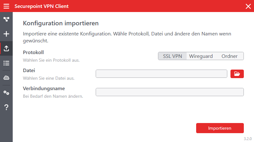Open the connections overview sidebar icon
This screenshot has height=142, width=254.
[x=6, y=19]
